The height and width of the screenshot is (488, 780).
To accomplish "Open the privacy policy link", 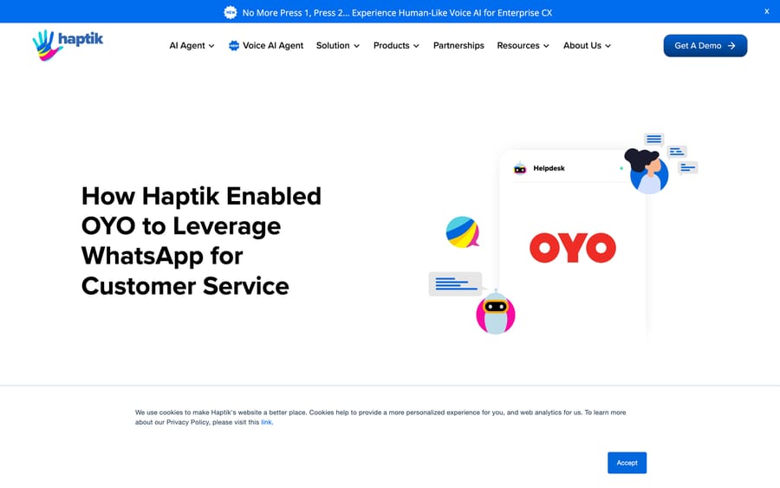I will click(x=267, y=422).
